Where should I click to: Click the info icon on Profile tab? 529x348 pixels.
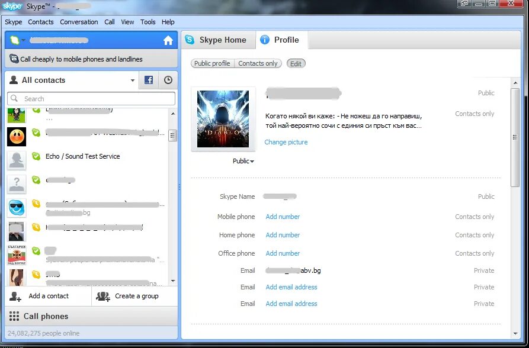pos(265,40)
